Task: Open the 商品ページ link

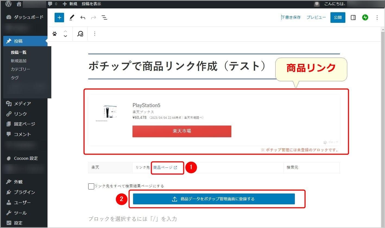Action: (165, 168)
